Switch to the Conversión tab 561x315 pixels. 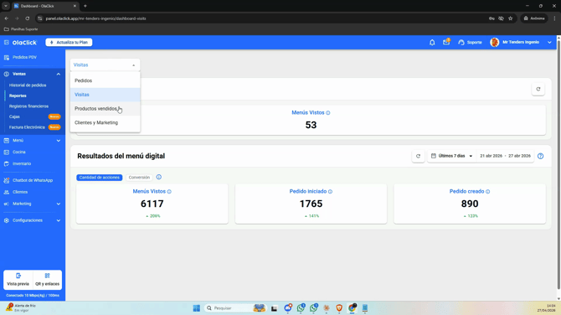(x=139, y=178)
